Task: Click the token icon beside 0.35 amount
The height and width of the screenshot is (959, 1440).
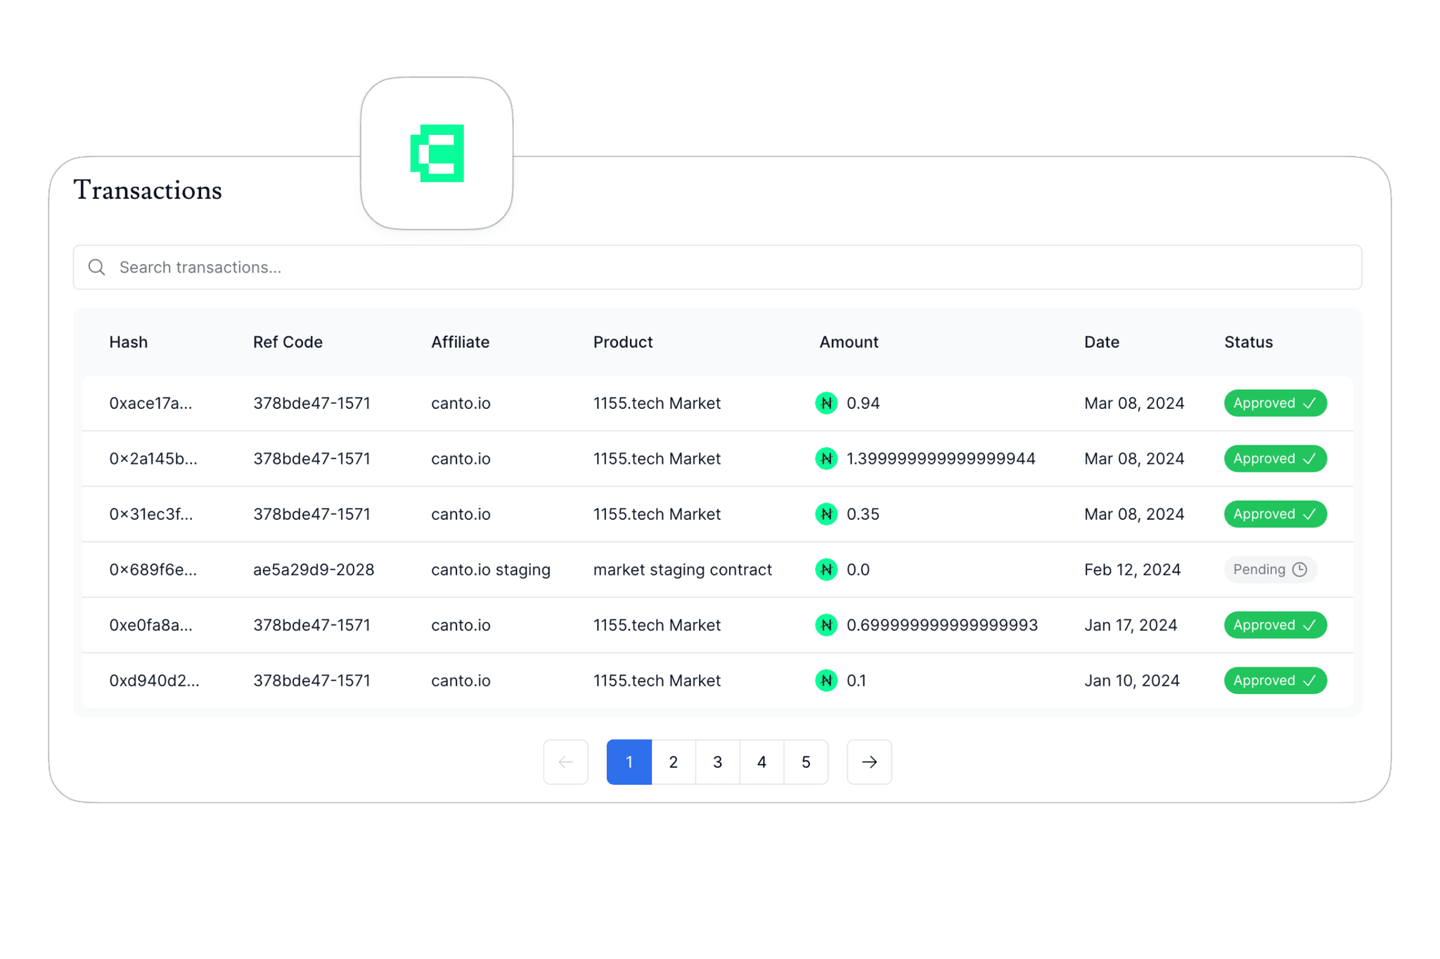Action: 826,514
